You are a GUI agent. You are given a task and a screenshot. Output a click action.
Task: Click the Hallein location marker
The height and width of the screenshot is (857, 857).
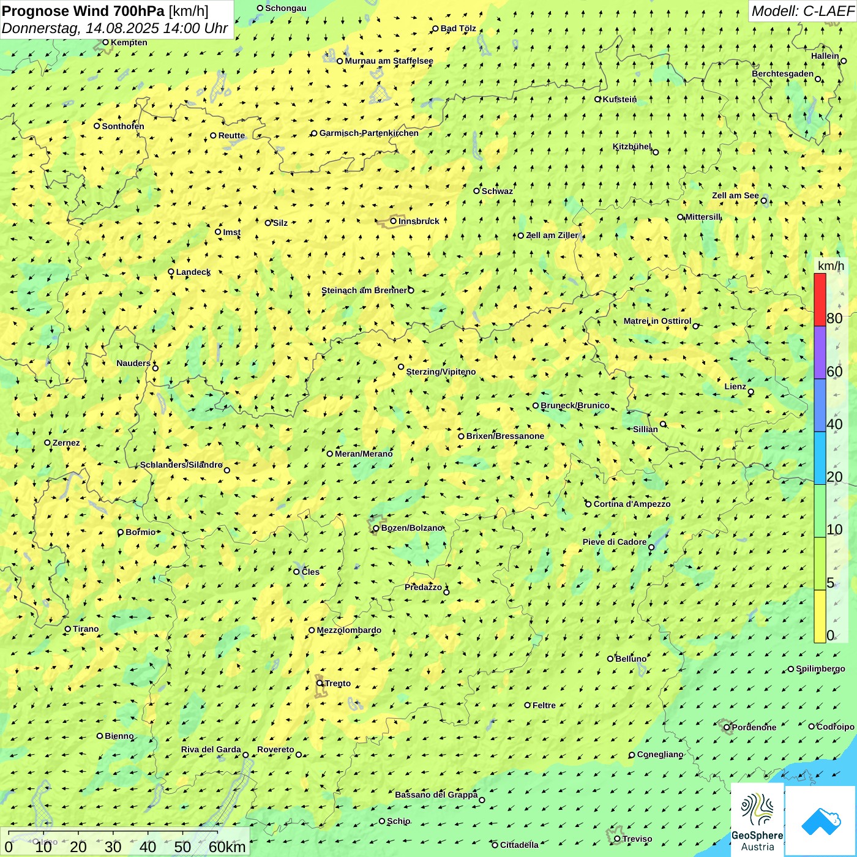pos(844,61)
